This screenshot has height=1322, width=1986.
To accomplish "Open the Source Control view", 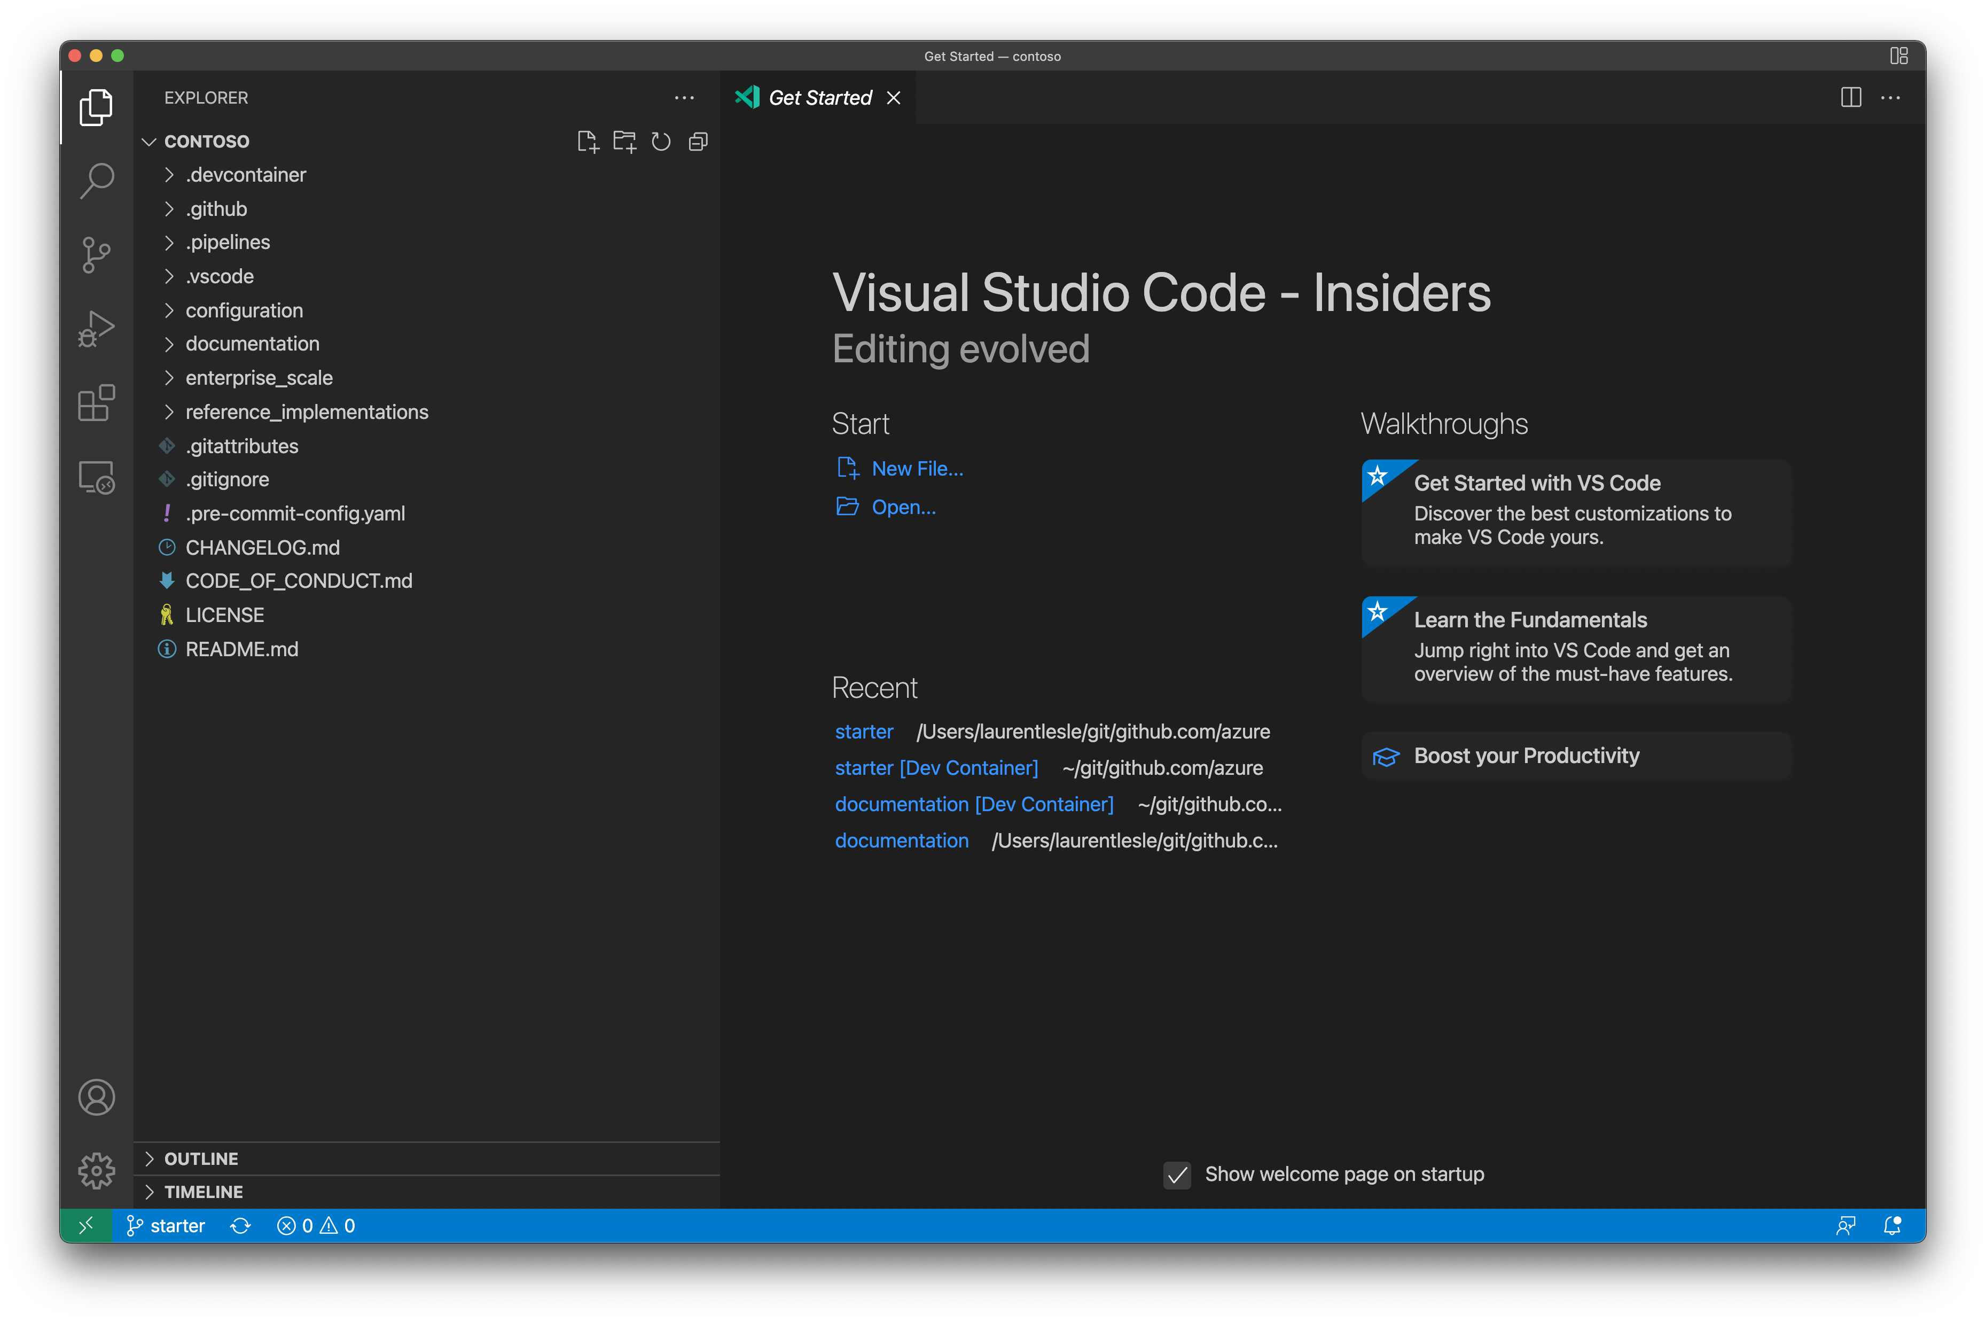I will [x=96, y=254].
